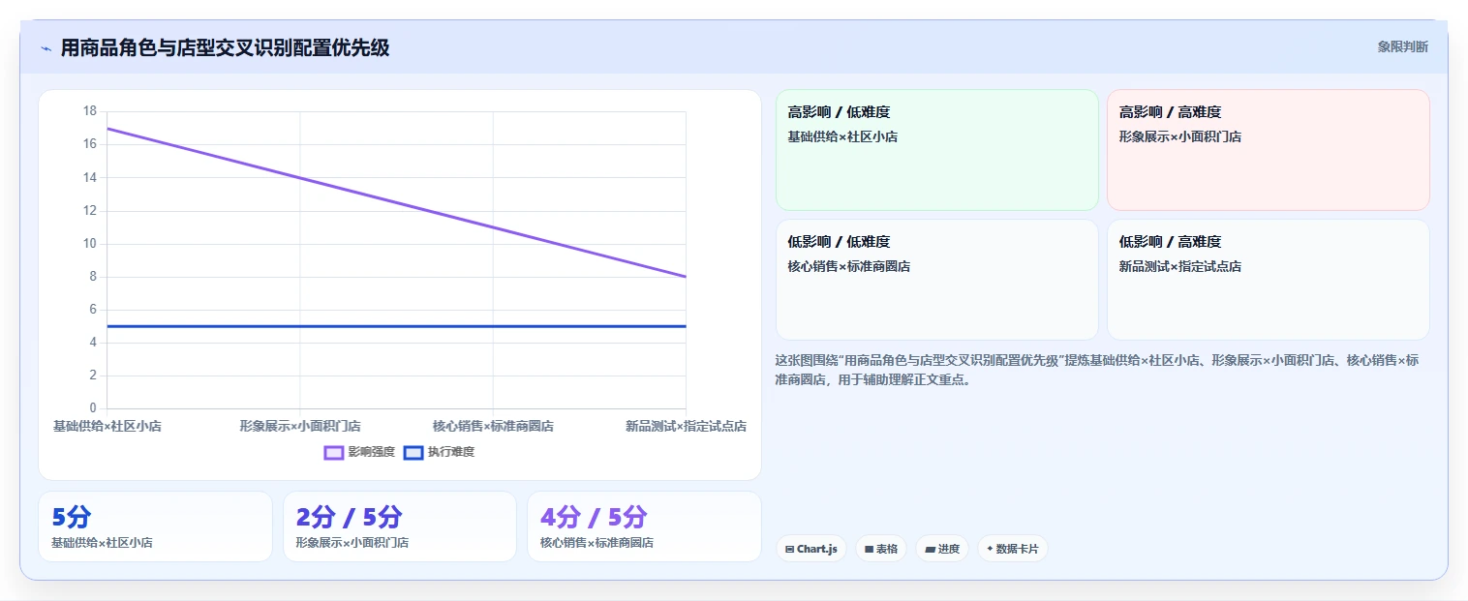
Task: Click the blue 执行难度 line in chart
Action: pyautogui.click(x=397, y=326)
